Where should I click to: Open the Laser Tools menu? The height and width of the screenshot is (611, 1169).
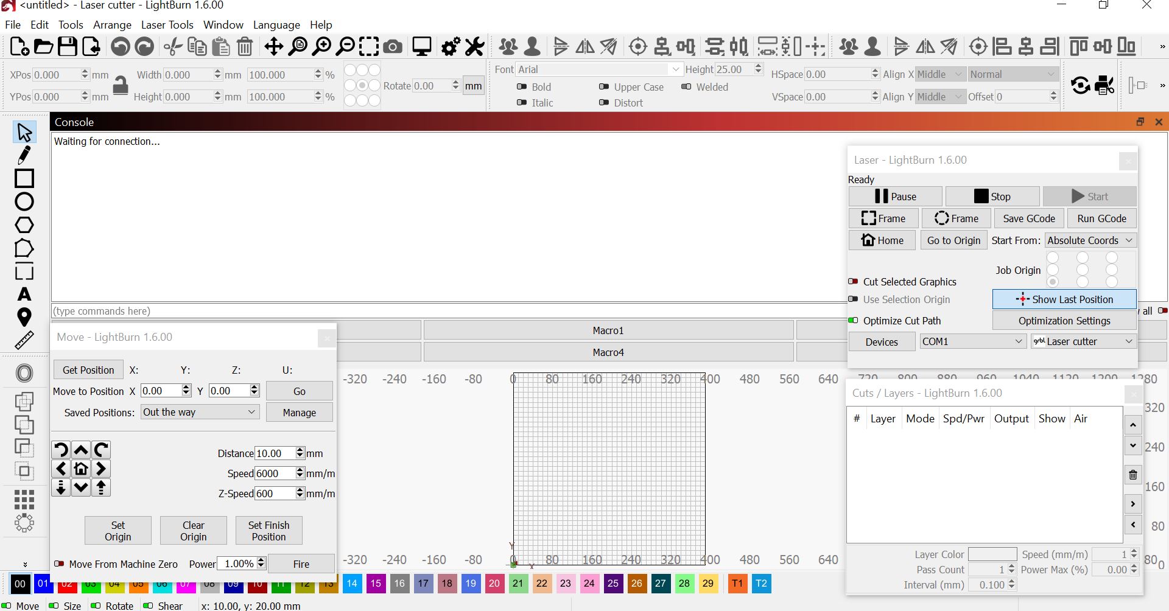coord(167,25)
